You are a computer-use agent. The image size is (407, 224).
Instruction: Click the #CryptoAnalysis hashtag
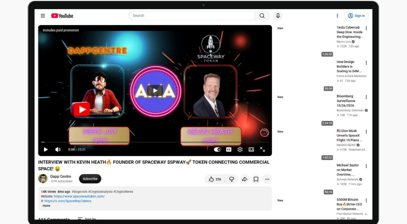click(x=100, y=192)
